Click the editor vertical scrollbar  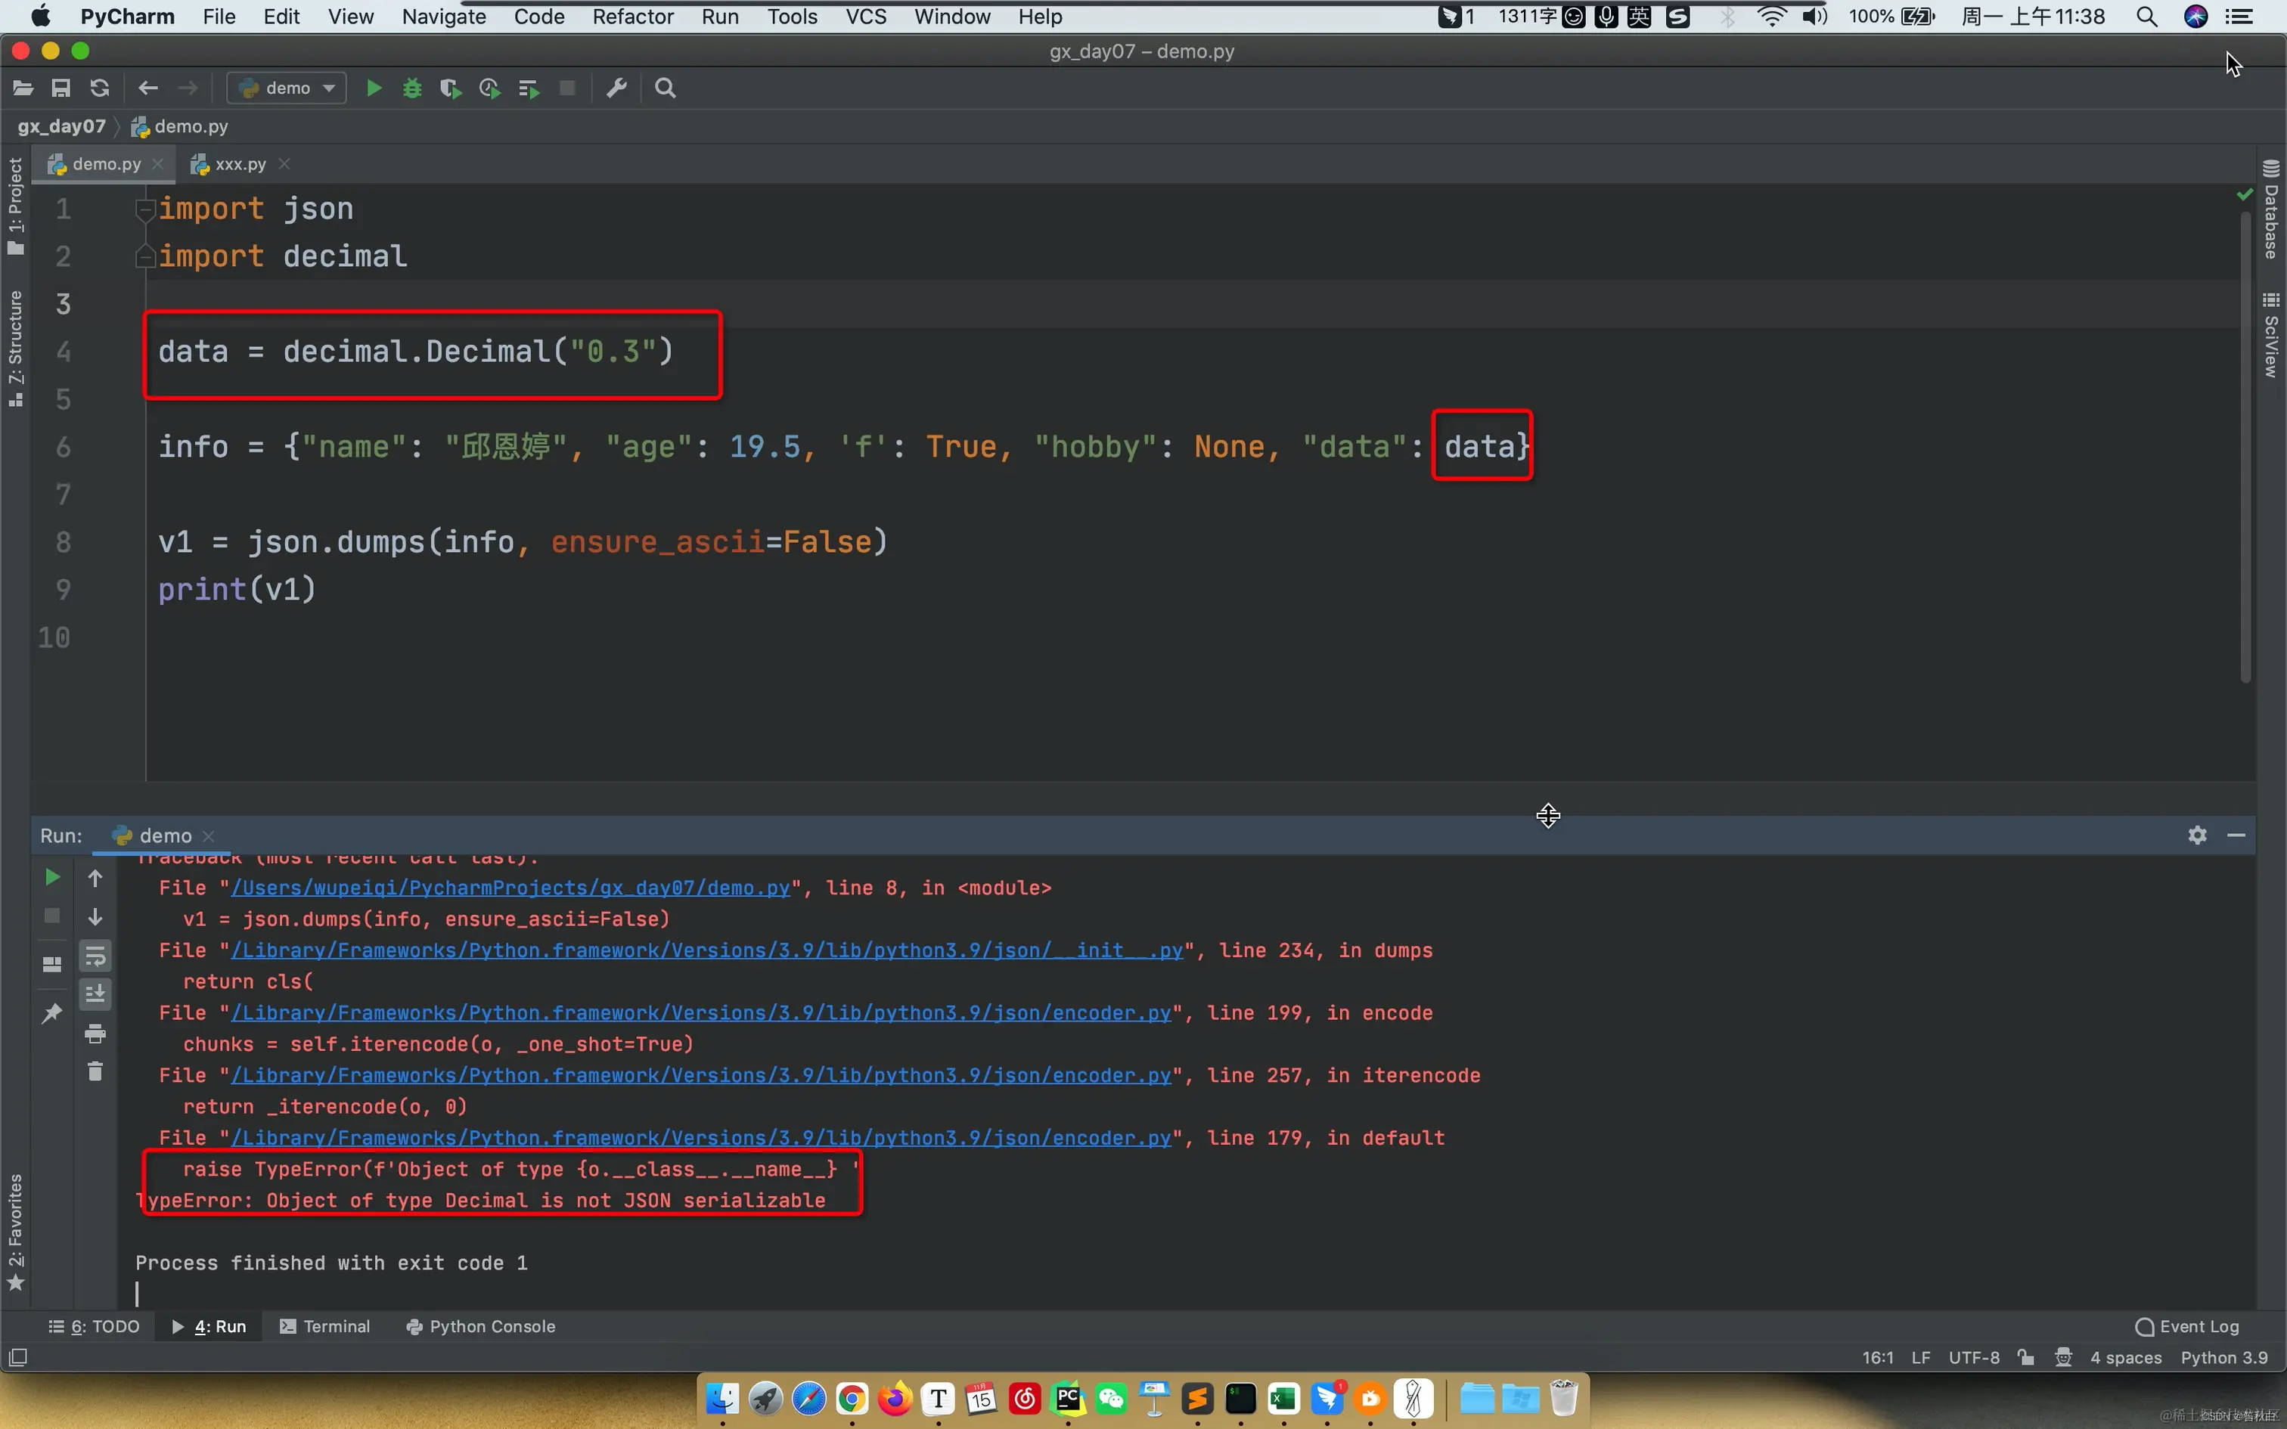[2245, 445]
